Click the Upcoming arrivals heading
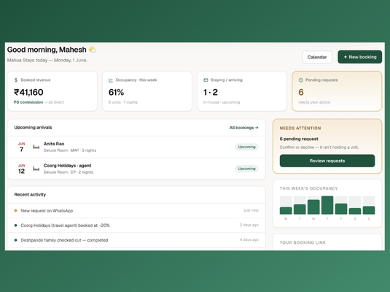 pos(33,127)
